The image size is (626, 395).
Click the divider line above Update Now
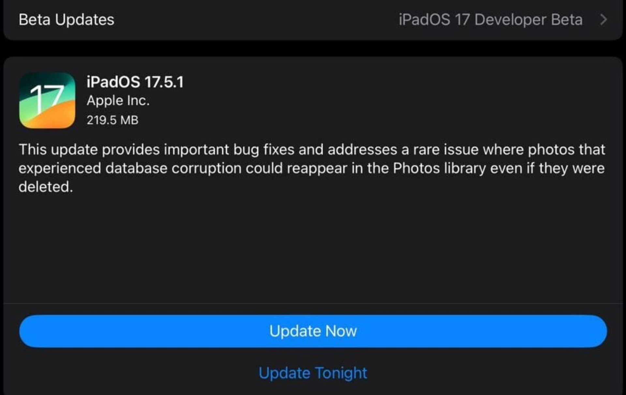[x=313, y=303]
